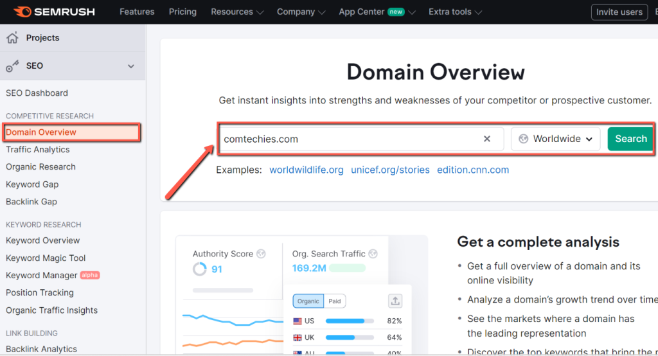Click Authority Score info icon
This screenshot has height=356, width=658.
tap(261, 254)
